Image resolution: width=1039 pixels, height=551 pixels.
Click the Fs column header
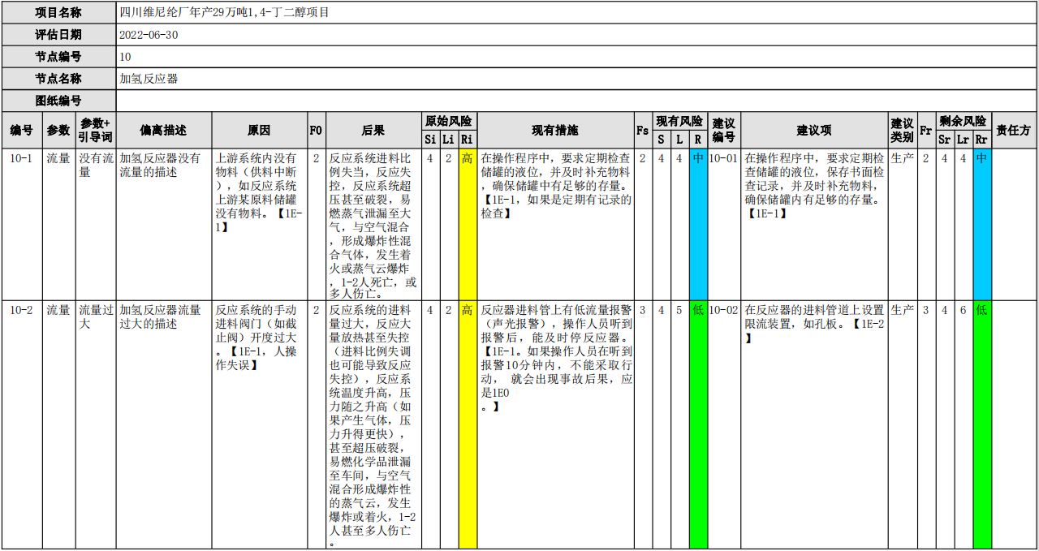[643, 130]
